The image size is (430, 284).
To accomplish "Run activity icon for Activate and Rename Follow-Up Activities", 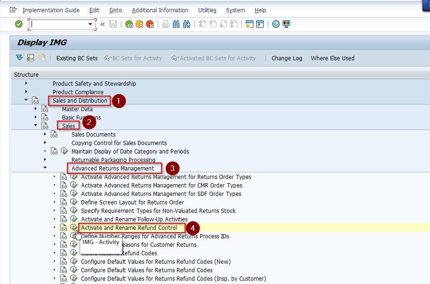I will click(x=73, y=219).
